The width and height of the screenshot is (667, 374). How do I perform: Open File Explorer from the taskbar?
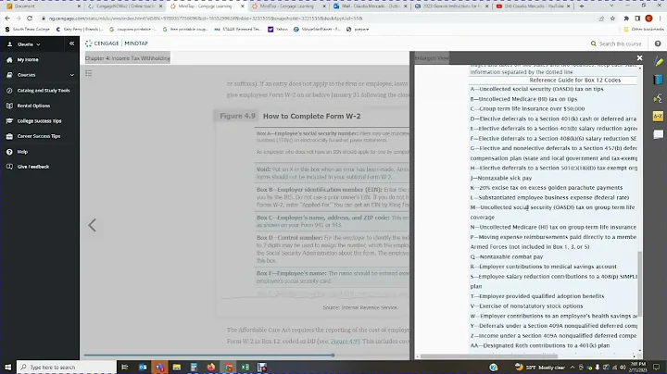[x=177, y=368]
